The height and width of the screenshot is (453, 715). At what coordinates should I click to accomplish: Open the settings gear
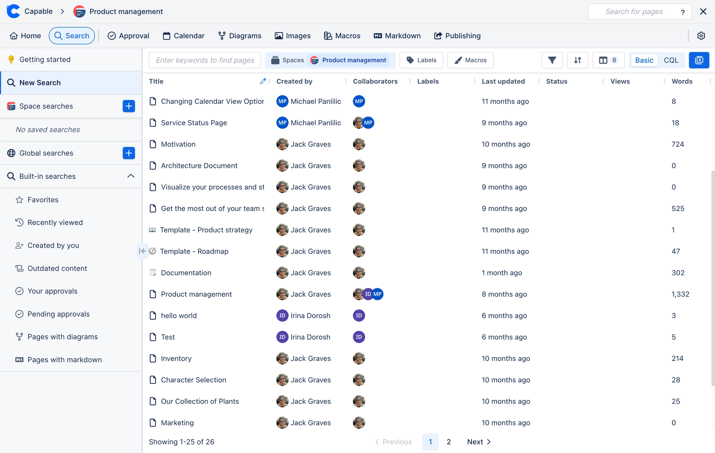[701, 36]
